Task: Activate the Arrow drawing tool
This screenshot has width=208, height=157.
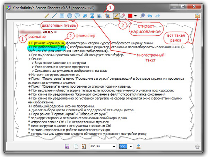Action: tap(85, 16)
